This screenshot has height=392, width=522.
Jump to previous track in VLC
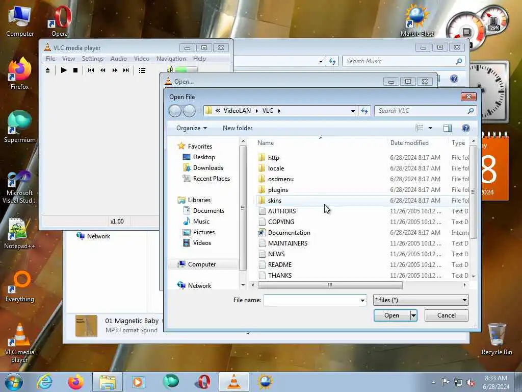coord(91,70)
